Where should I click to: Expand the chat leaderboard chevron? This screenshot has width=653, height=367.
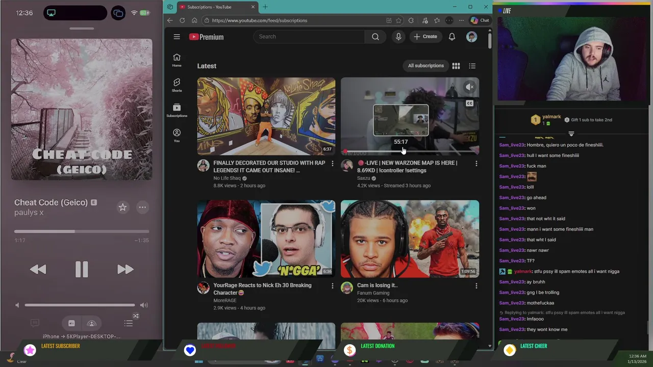coord(571,134)
